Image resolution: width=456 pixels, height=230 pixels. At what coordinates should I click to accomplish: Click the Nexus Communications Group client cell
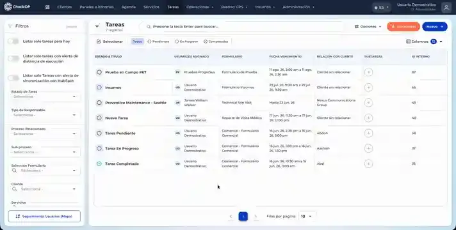click(x=336, y=103)
